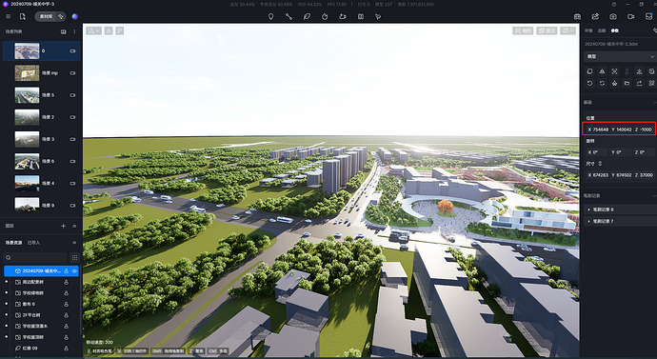Click the camera icon on the 场景 6 row
657x359 pixels.
coord(72,161)
